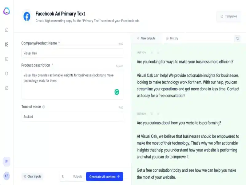
Task: Click the sidebar icon below the document icon
Action: coord(6,88)
